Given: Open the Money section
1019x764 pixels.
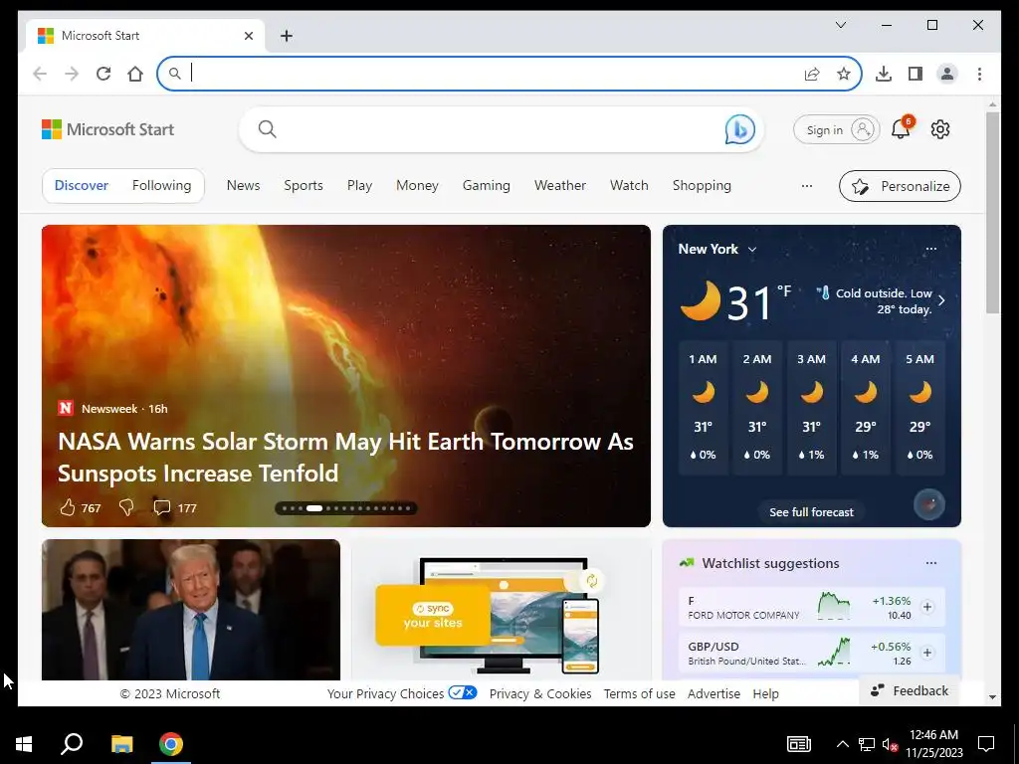Looking at the screenshot, I should pos(417,186).
